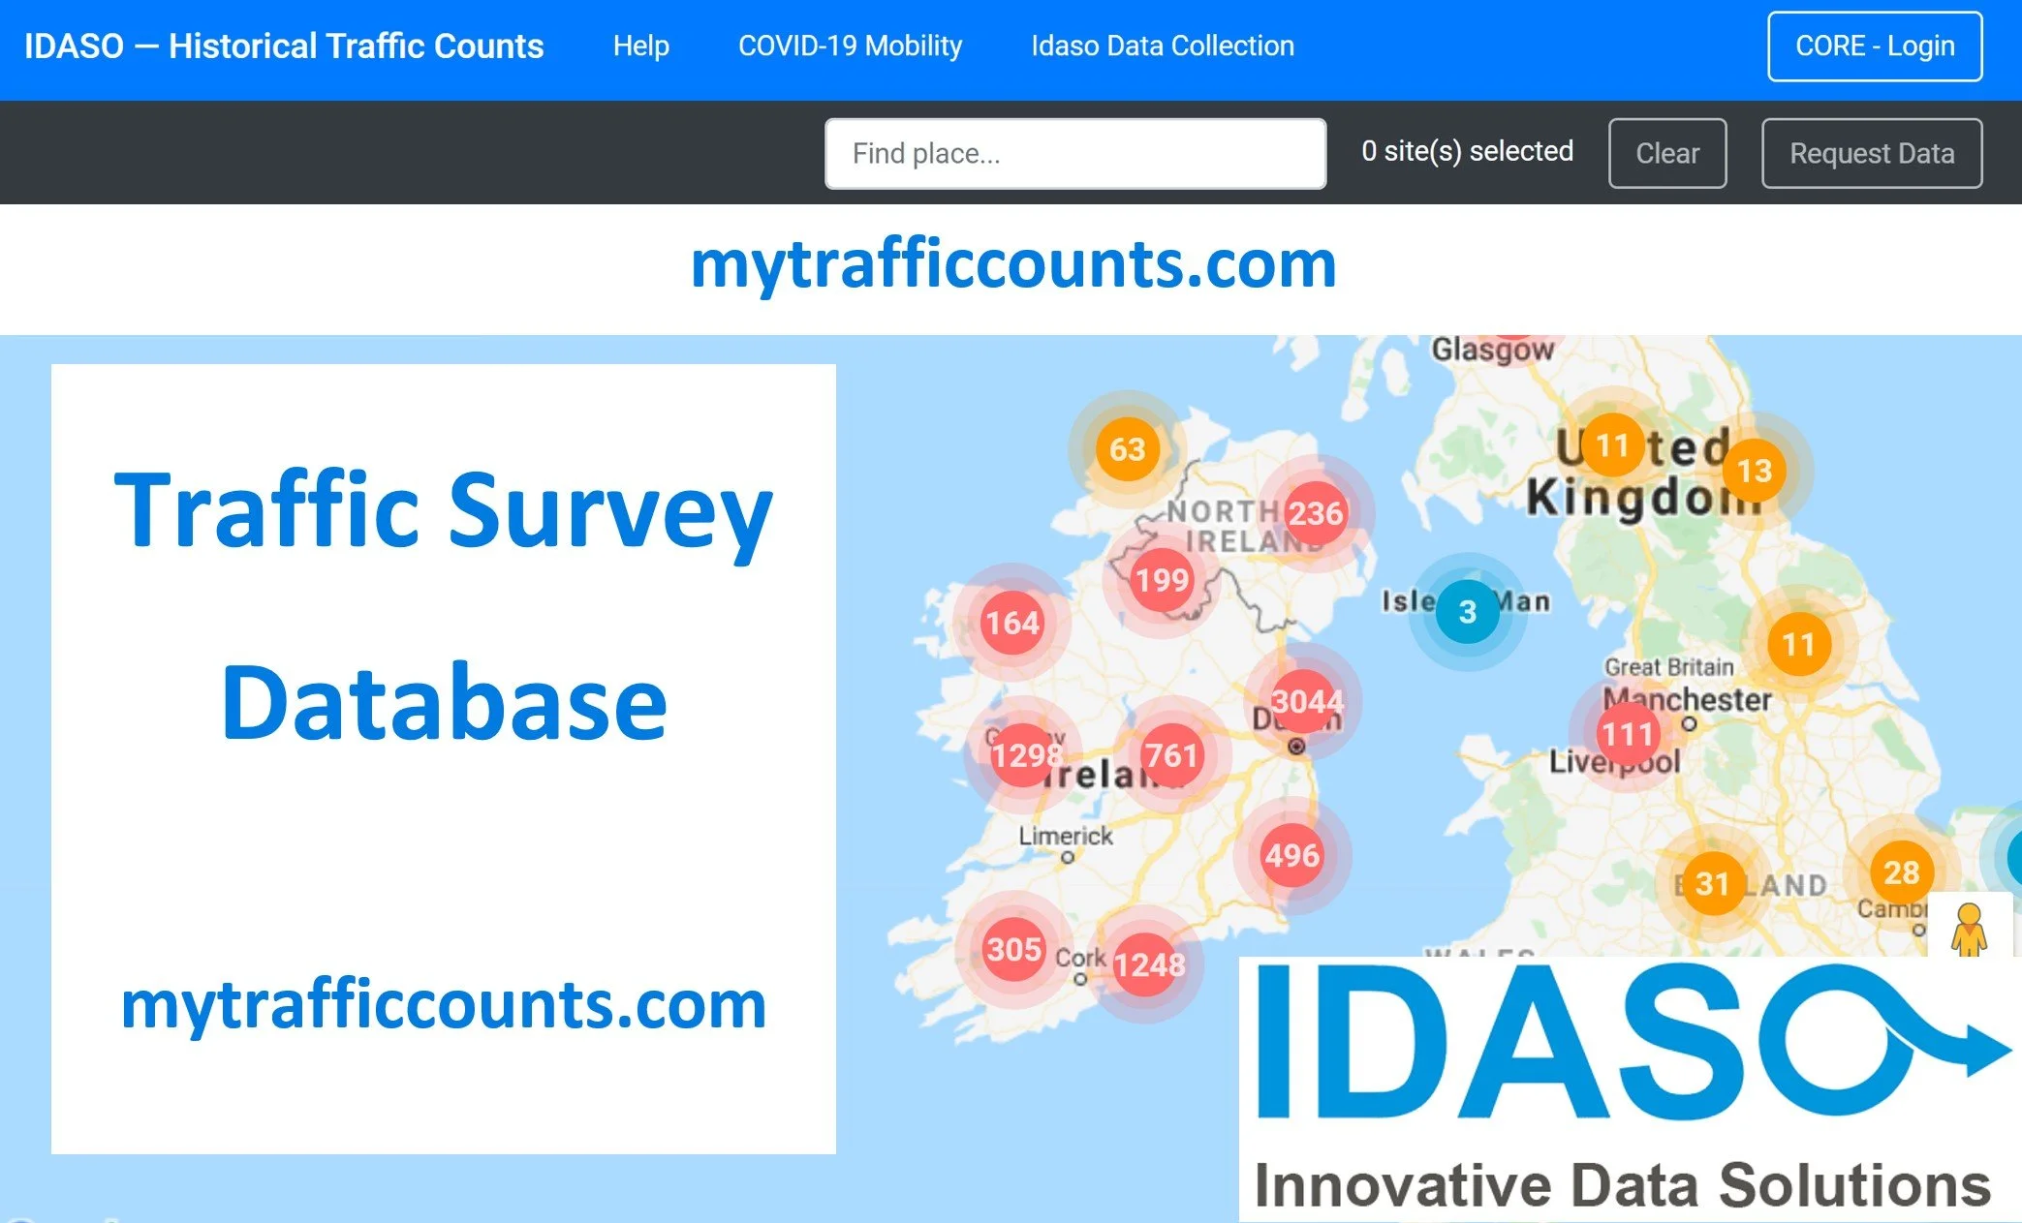Image resolution: width=2022 pixels, height=1223 pixels.
Task: Expand the 496 red cluster marker
Action: coord(1291,856)
